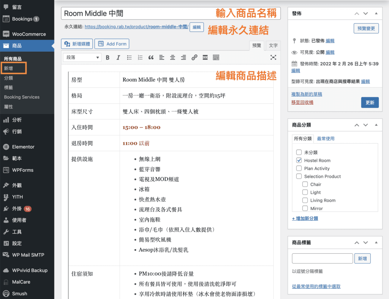Collapse the 商品分類 categories panel
Image resolution: width=389 pixels, height=299 pixels.
tap(376, 125)
